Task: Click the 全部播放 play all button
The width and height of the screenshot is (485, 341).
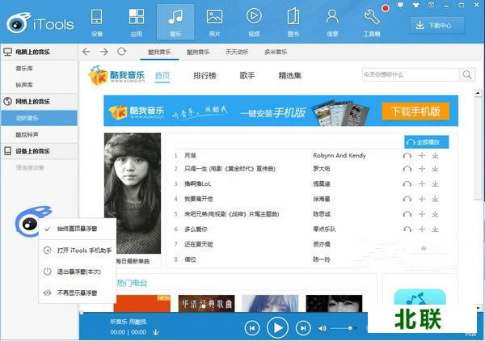Action: coord(426,141)
